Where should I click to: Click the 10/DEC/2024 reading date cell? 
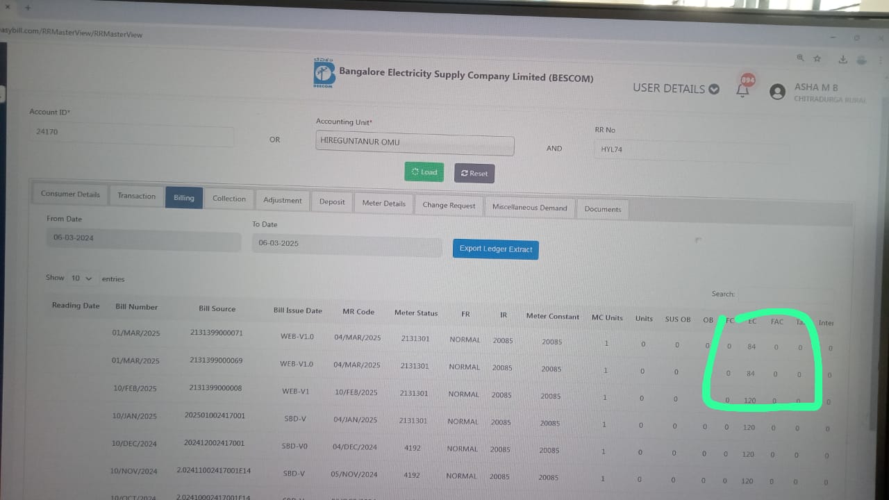[134, 443]
